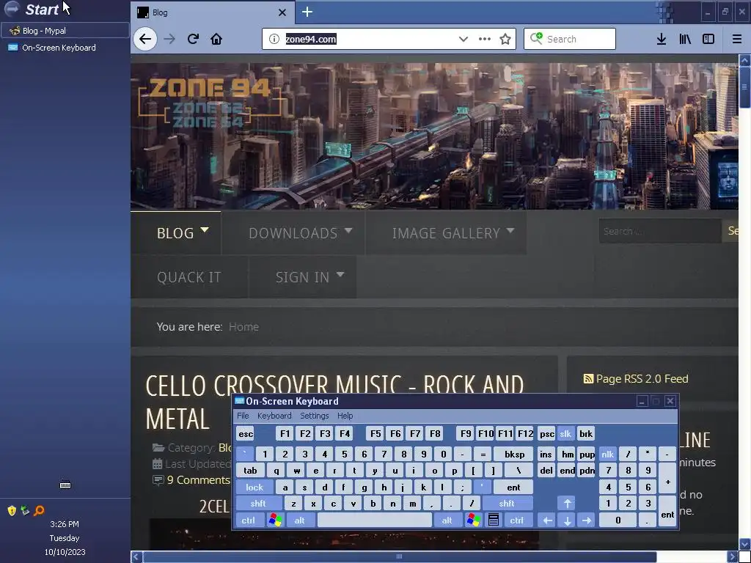Screen dimensions: 751x563
Task: Open Settings menu in On-Screen Keyboard
Action: click(x=314, y=416)
